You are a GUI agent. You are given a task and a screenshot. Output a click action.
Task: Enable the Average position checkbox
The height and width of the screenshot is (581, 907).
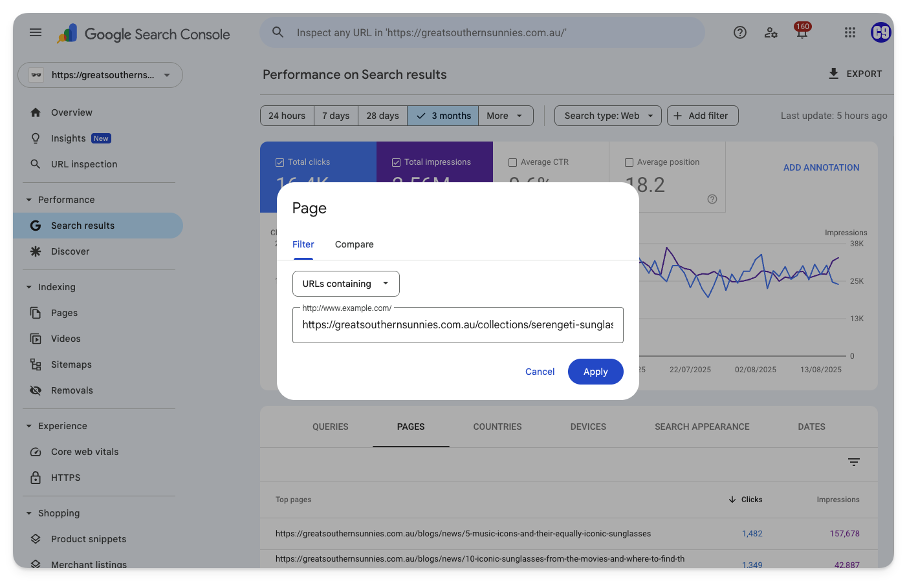629,162
